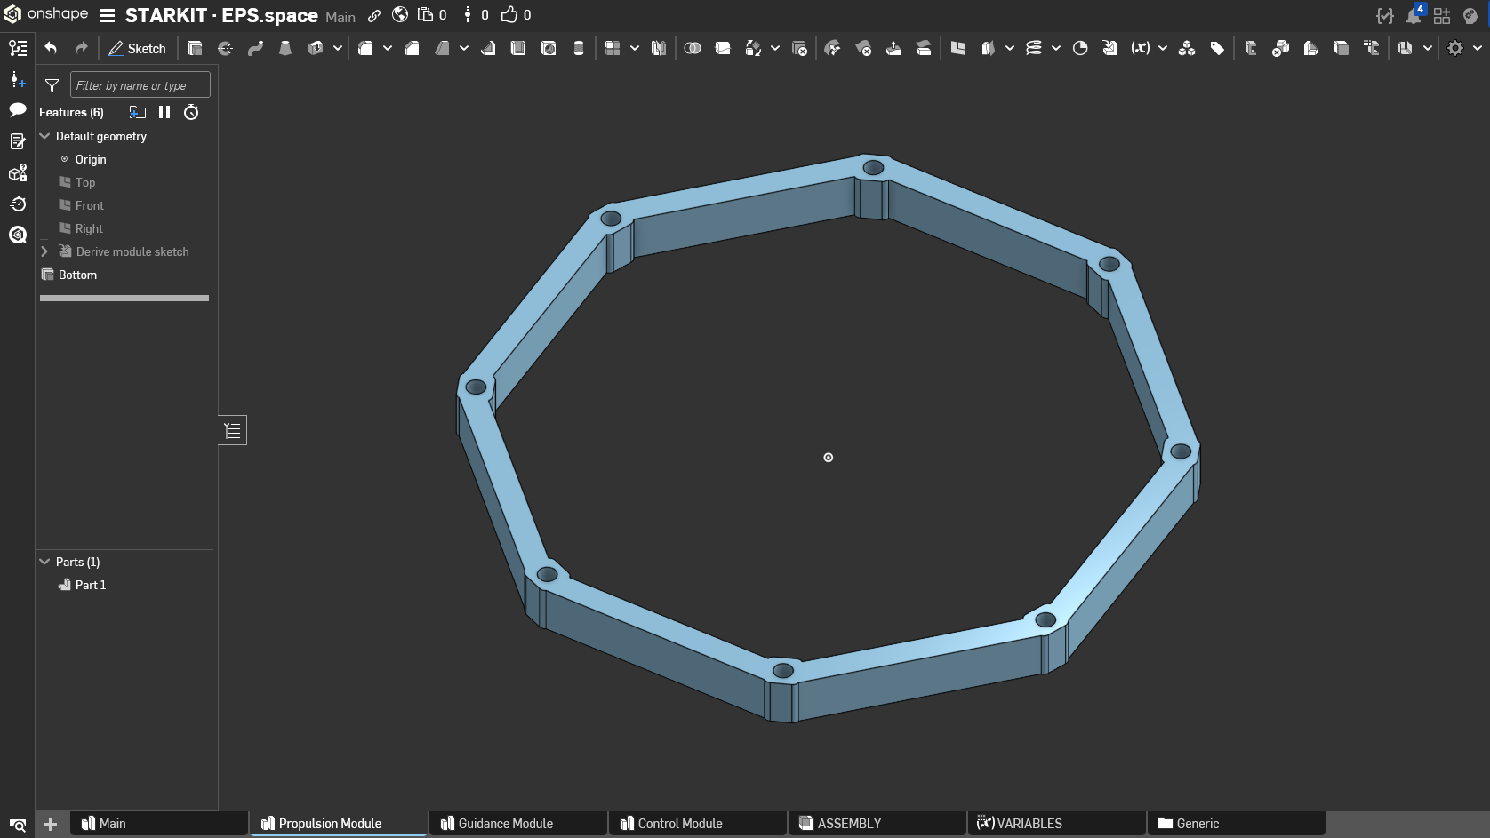Select the Extrude tool

tap(195, 49)
